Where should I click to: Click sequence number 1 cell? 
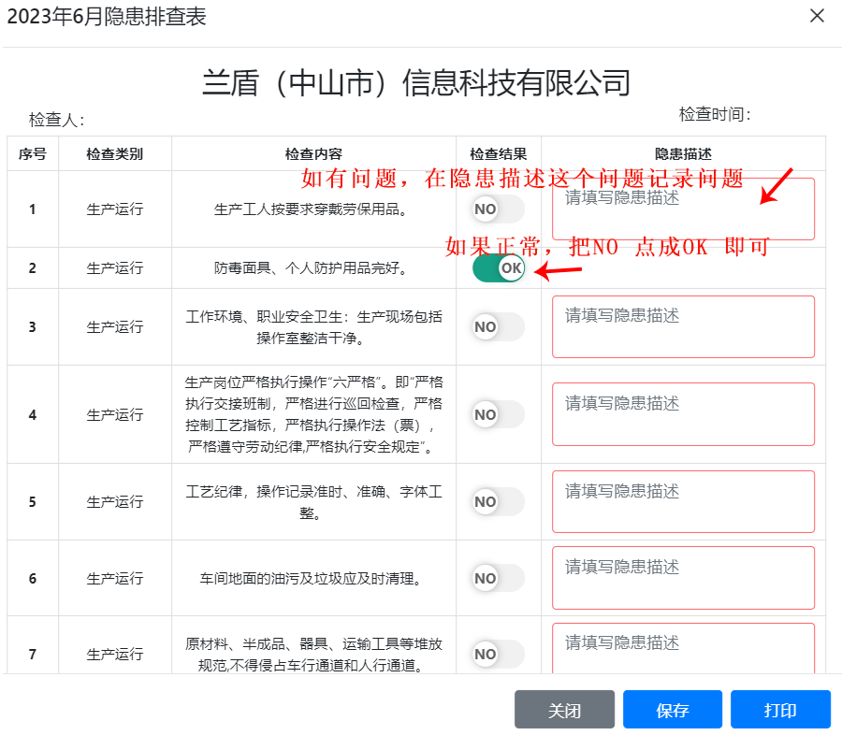click(32, 209)
